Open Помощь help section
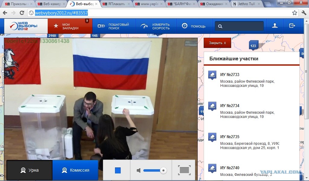The image size is (309, 181). (194, 26)
